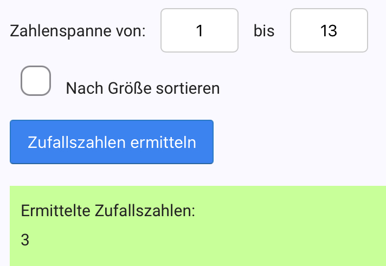Select the upper bound input box
Screen dimensions: 386x266
[329, 30]
